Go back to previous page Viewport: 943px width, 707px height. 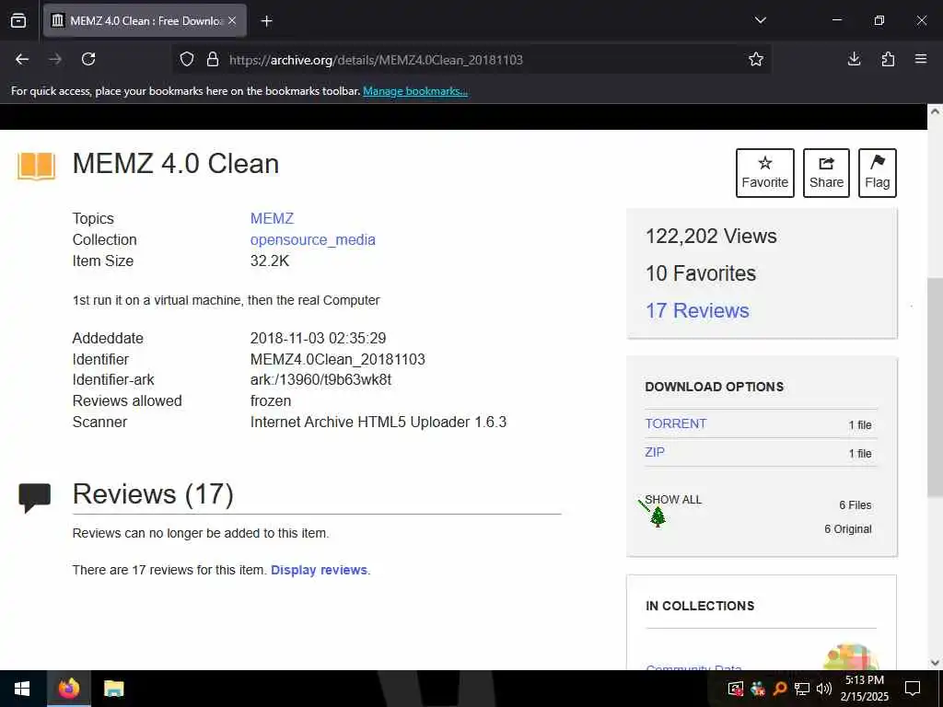(x=22, y=59)
